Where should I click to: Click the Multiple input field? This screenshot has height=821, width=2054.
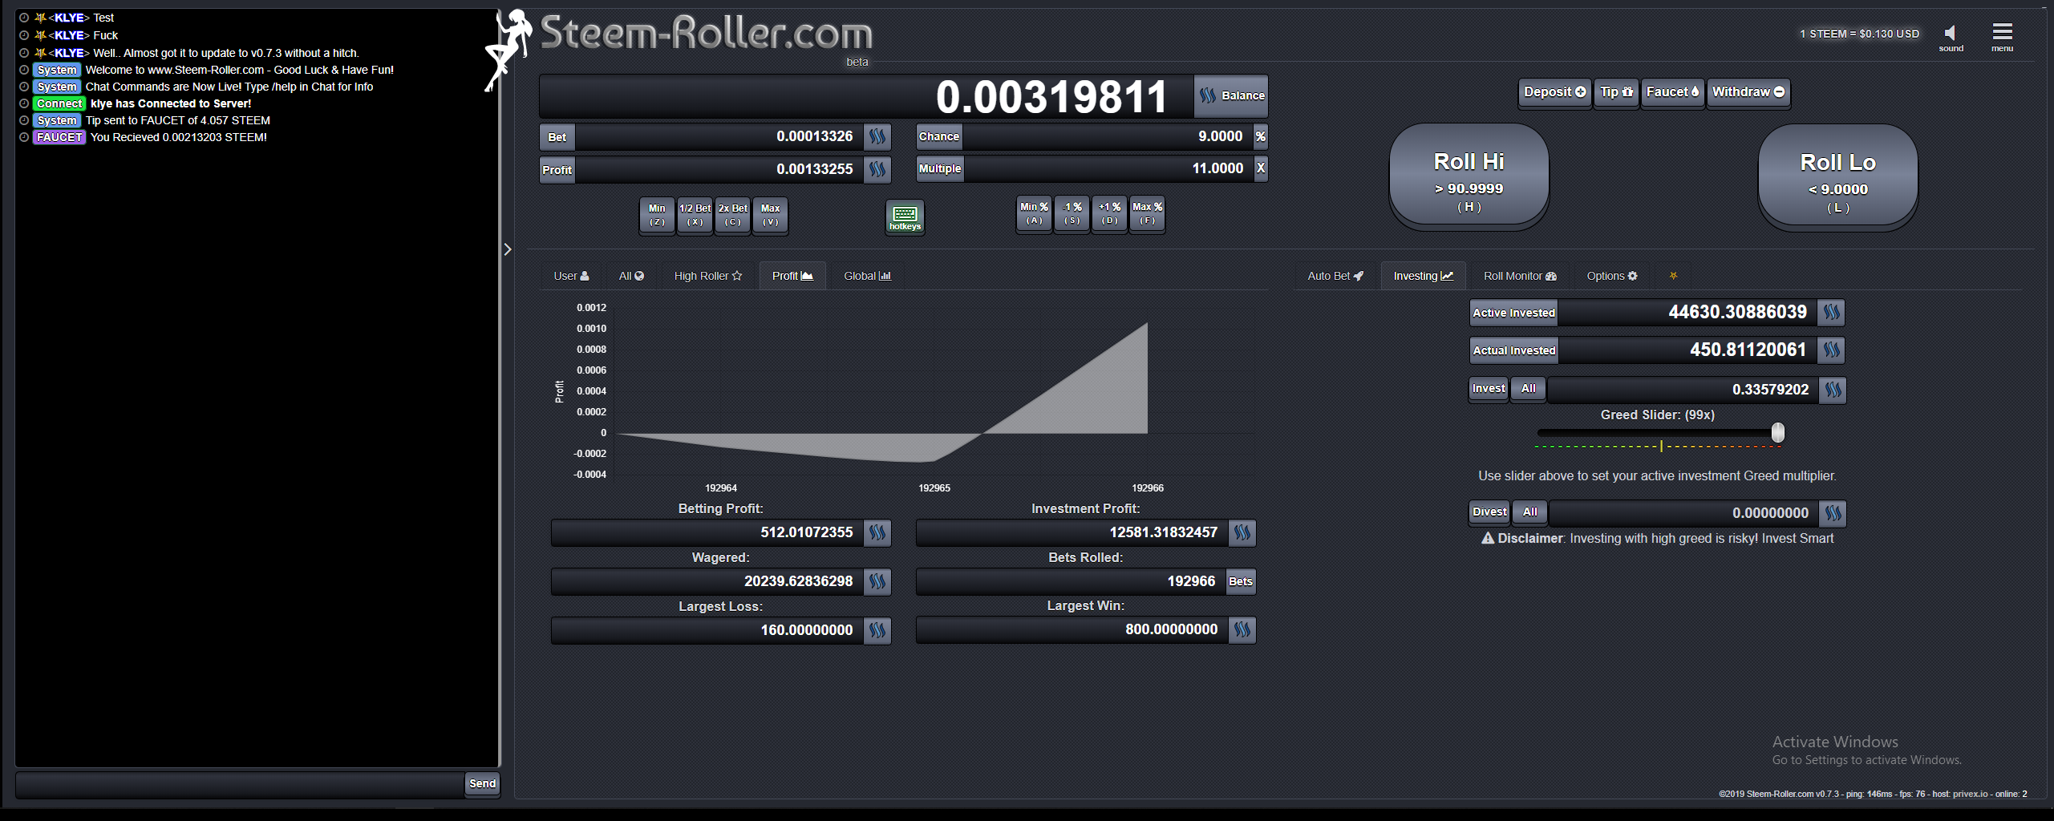pos(1108,168)
